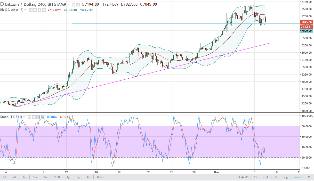Image resolution: width=314 pixels, height=181 pixels.
Task: Open chart properties gear in bottom bar
Action: [x=309, y=177]
